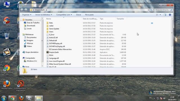
Task: Open Compartilhar com dropdown
Action: (64, 15)
